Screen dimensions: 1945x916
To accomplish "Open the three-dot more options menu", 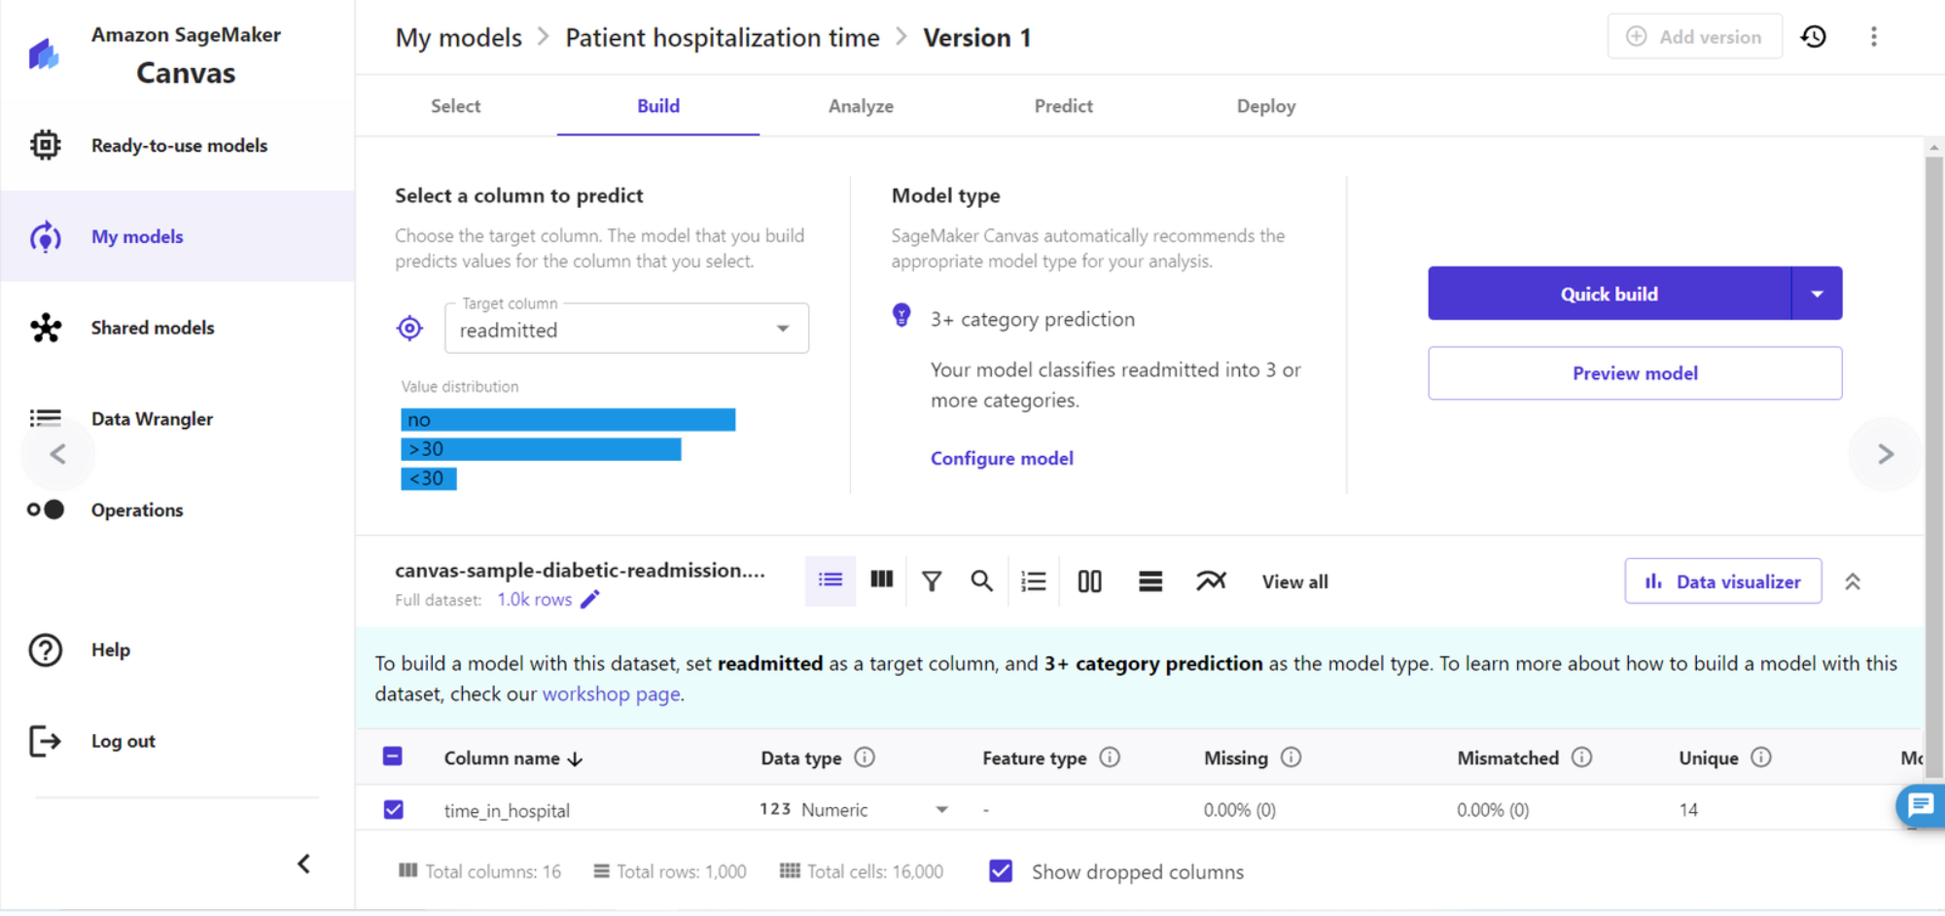I will pyautogui.click(x=1874, y=37).
